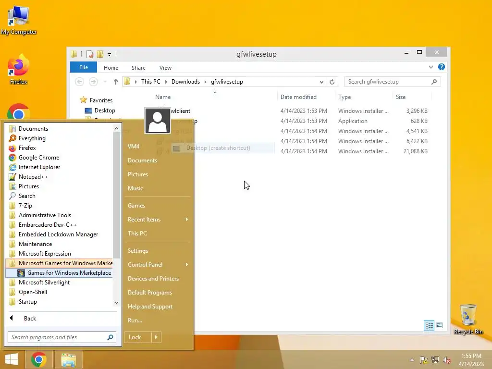Screen dimensions: 492x369
Task: Open This PC from the Start menu
Action: tap(158, 234)
